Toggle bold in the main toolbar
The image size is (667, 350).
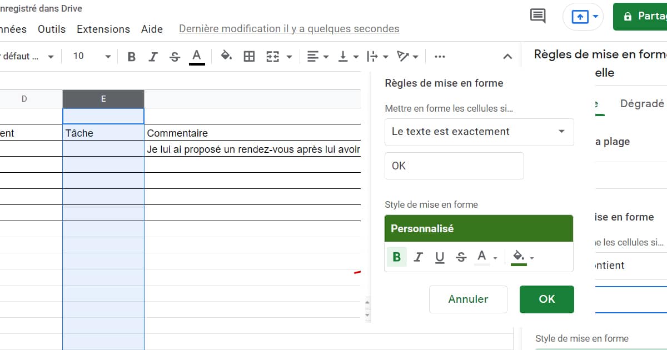pyautogui.click(x=132, y=57)
